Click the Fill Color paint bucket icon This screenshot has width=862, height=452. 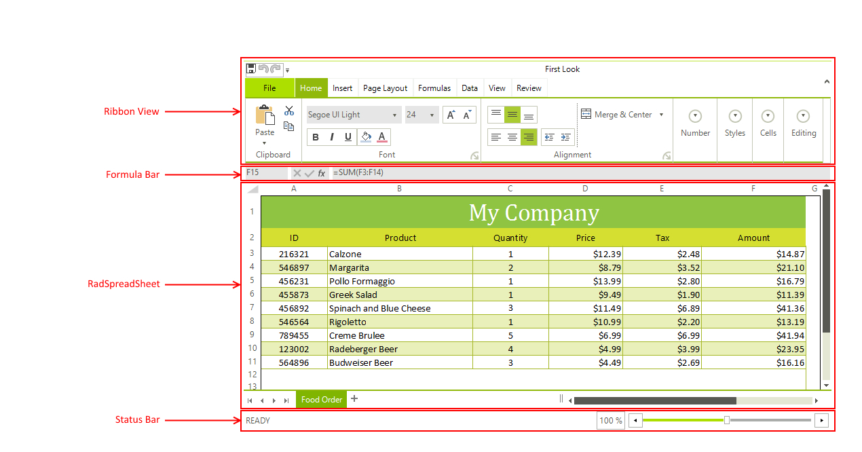[366, 137]
